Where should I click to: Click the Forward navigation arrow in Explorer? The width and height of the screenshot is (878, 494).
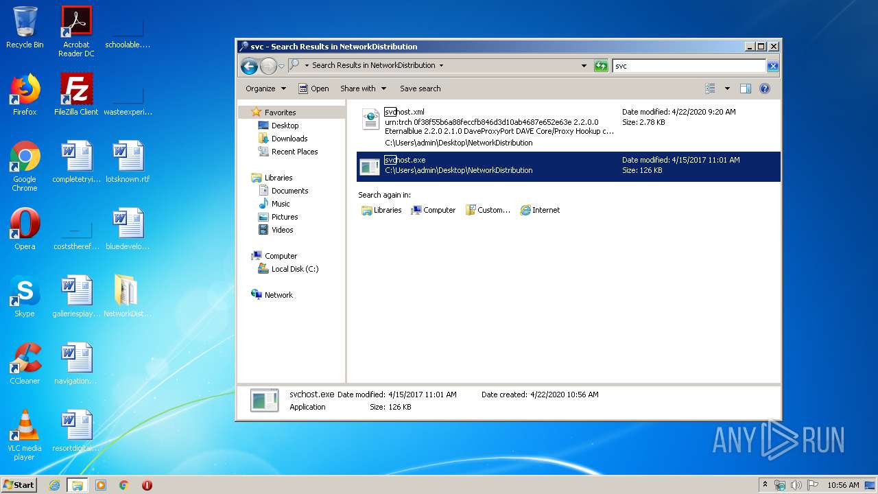pyautogui.click(x=268, y=66)
